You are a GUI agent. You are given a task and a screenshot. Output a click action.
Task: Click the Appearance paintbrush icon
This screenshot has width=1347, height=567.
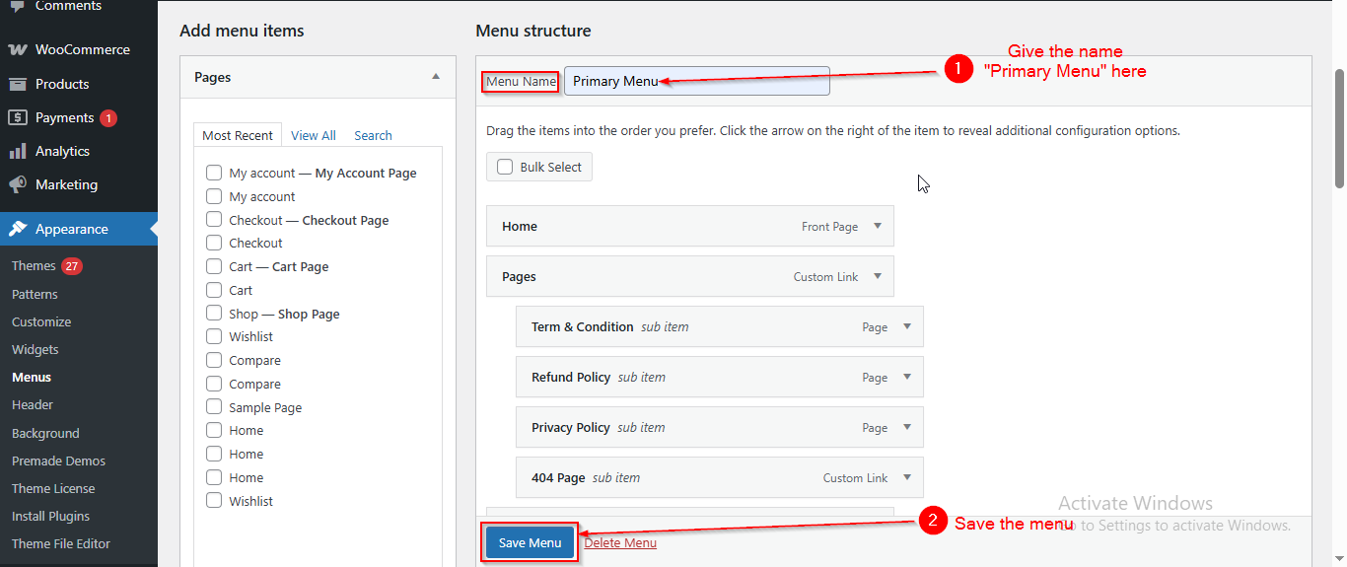pos(18,229)
